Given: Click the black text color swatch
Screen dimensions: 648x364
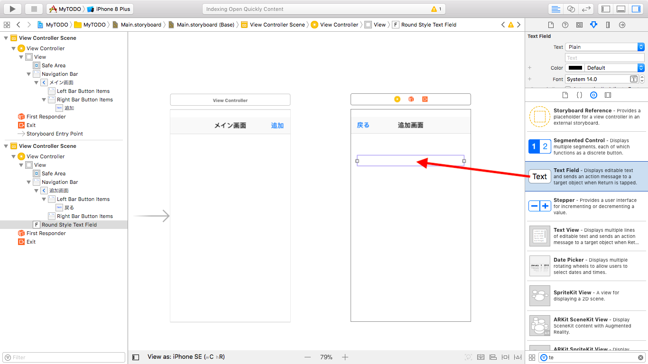Looking at the screenshot, I should (x=575, y=67).
